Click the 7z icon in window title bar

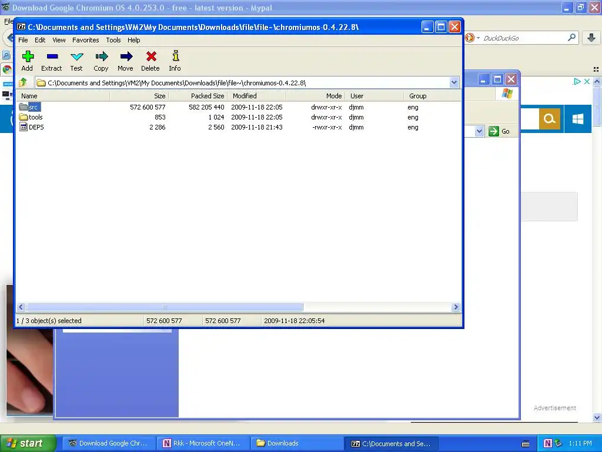pyautogui.click(x=21, y=27)
